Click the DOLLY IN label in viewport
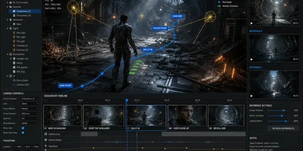This screenshot has width=303, height=151. pos(148,49)
